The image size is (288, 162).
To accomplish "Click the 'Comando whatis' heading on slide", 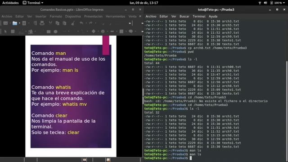I will click(x=51, y=87).
